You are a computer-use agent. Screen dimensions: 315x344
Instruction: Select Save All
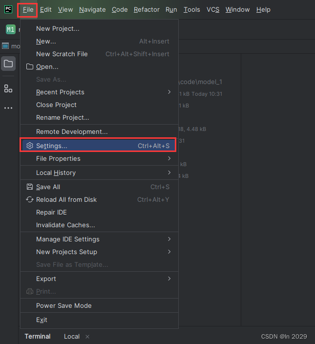(99, 187)
